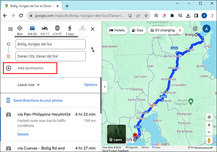Click the Bislig origin marker on map
The image size is (217, 152).
tap(196, 35)
